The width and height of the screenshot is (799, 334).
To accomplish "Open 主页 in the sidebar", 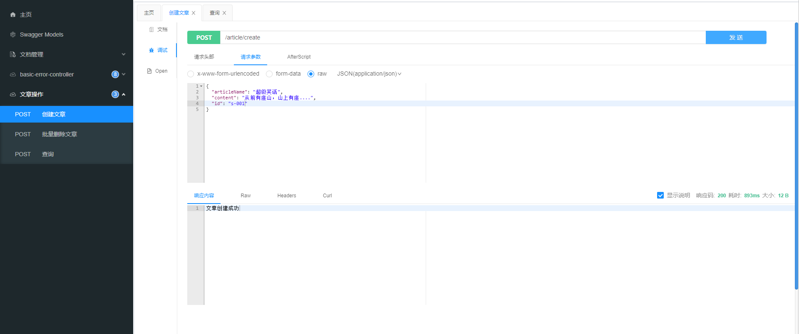I will click(x=67, y=15).
